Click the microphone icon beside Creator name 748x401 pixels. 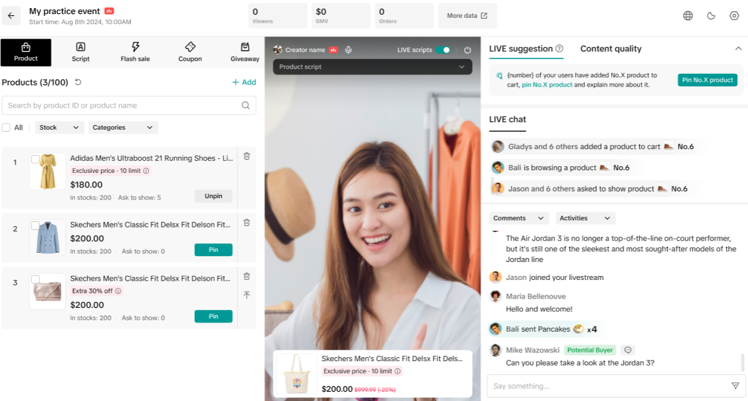click(348, 50)
